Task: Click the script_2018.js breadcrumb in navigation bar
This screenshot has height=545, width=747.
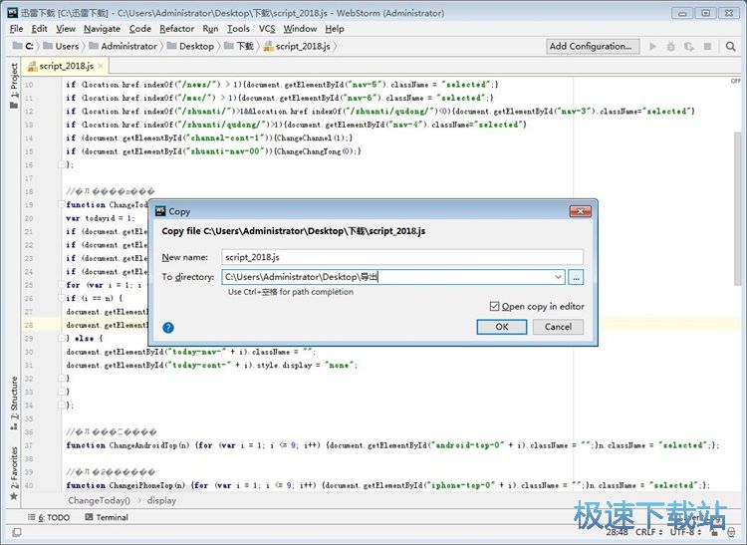Action: [x=297, y=46]
